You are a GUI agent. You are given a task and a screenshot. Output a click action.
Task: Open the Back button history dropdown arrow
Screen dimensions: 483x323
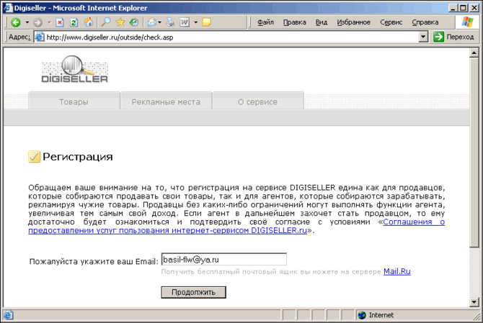tap(27, 22)
